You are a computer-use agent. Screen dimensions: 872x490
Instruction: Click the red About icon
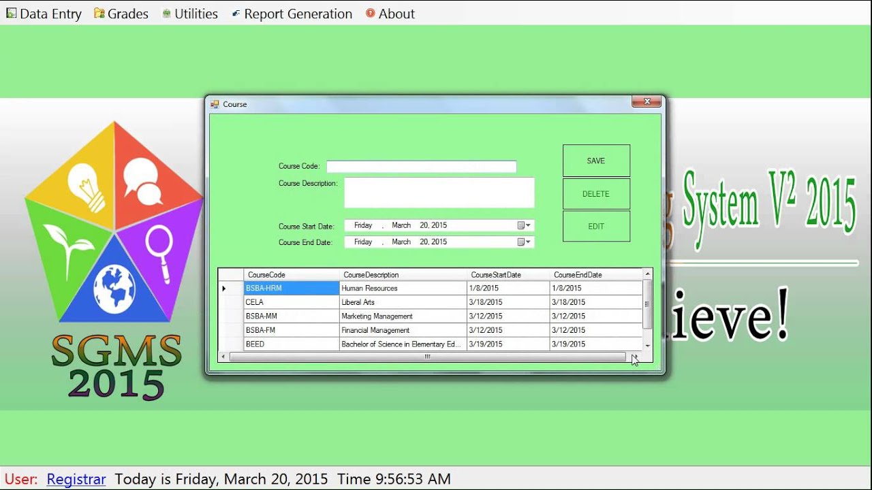371,13
